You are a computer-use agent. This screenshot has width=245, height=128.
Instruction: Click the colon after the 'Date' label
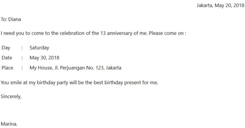(x=22, y=58)
